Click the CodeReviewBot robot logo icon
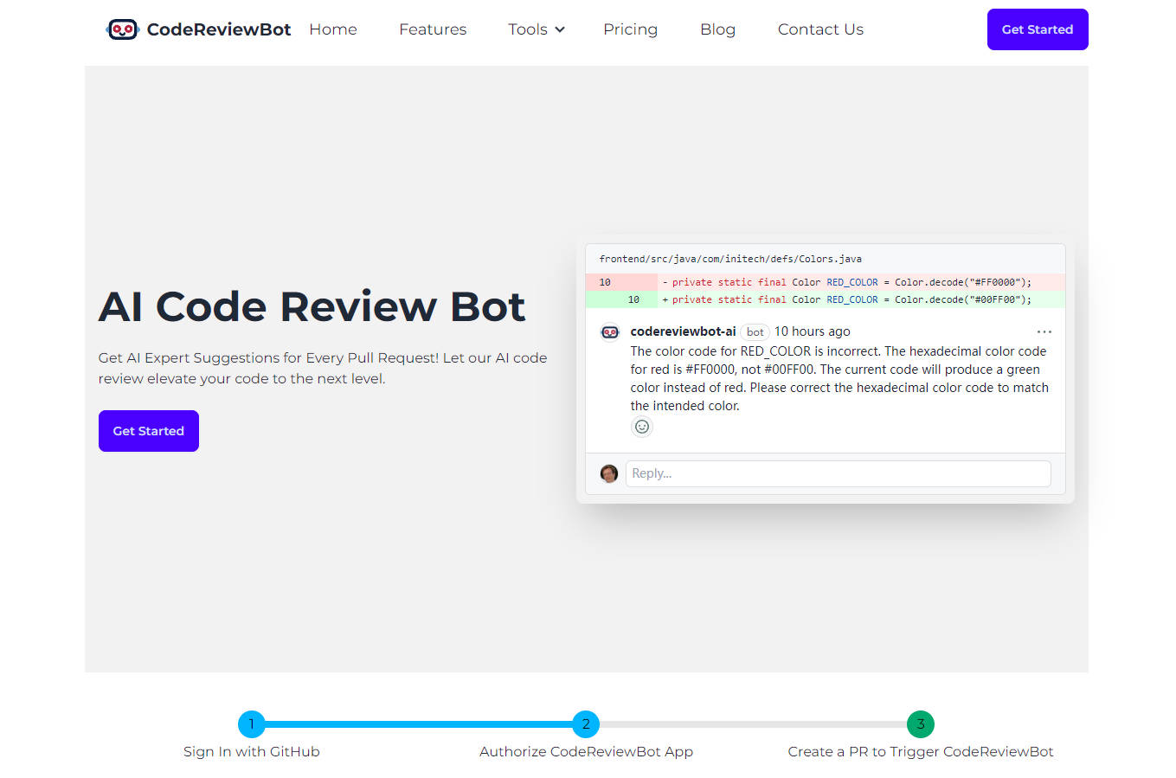 pyautogui.click(x=123, y=29)
